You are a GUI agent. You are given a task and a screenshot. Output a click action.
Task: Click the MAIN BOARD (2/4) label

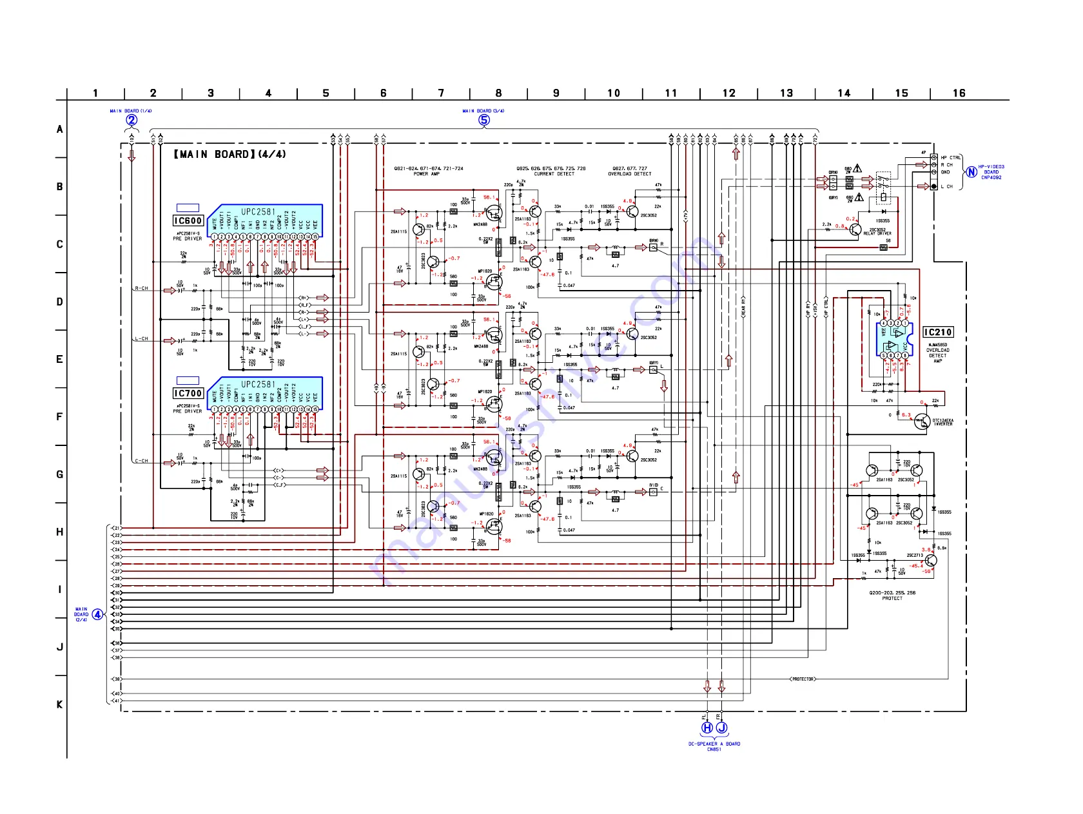tap(81, 614)
